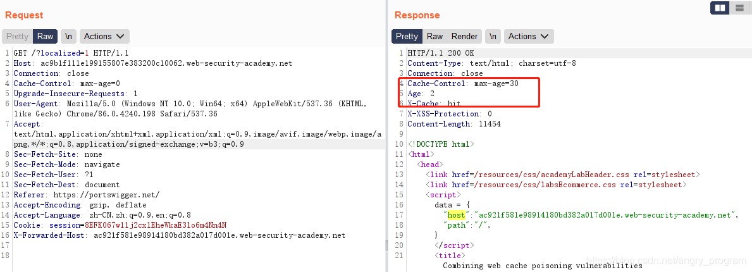Screen dimensions: 752x272
Task: Click the academyLabHeader.css link line
Action: click(x=563, y=175)
